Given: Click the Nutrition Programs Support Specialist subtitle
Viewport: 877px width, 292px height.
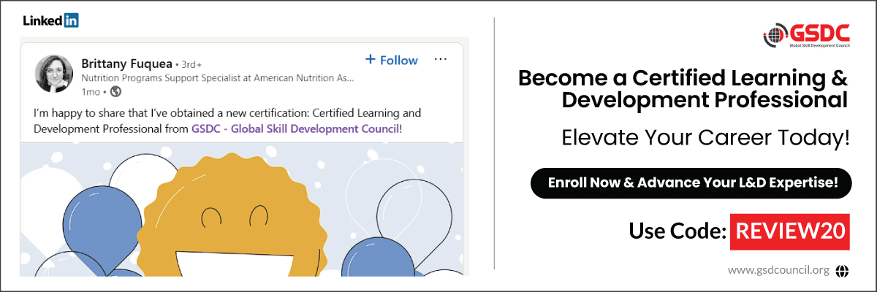Looking at the screenshot, I should click(x=217, y=77).
